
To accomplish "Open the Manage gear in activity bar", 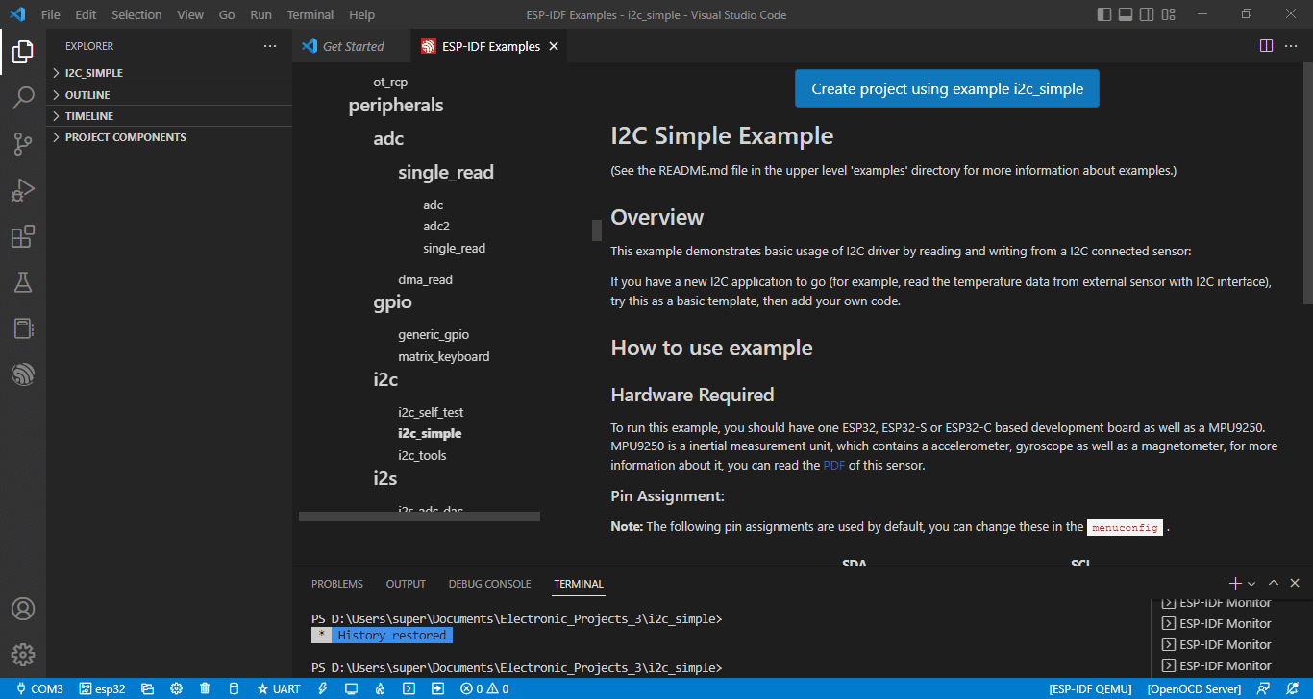I will (x=23, y=655).
